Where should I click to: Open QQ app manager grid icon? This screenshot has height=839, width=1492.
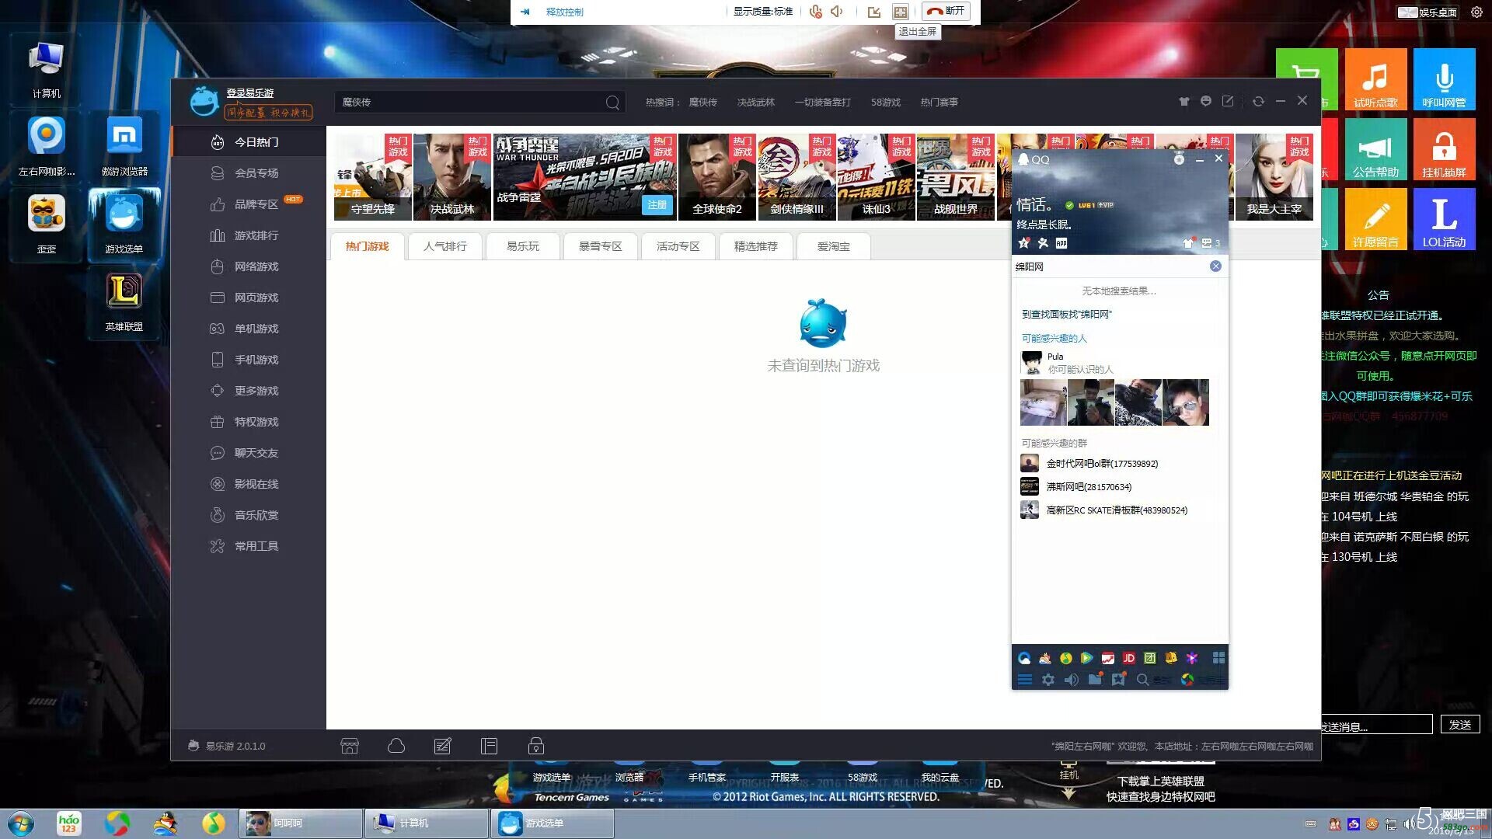point(1218,658)
